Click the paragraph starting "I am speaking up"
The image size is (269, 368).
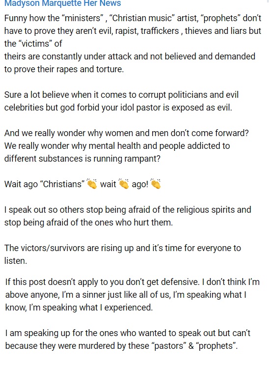(128, 340)
